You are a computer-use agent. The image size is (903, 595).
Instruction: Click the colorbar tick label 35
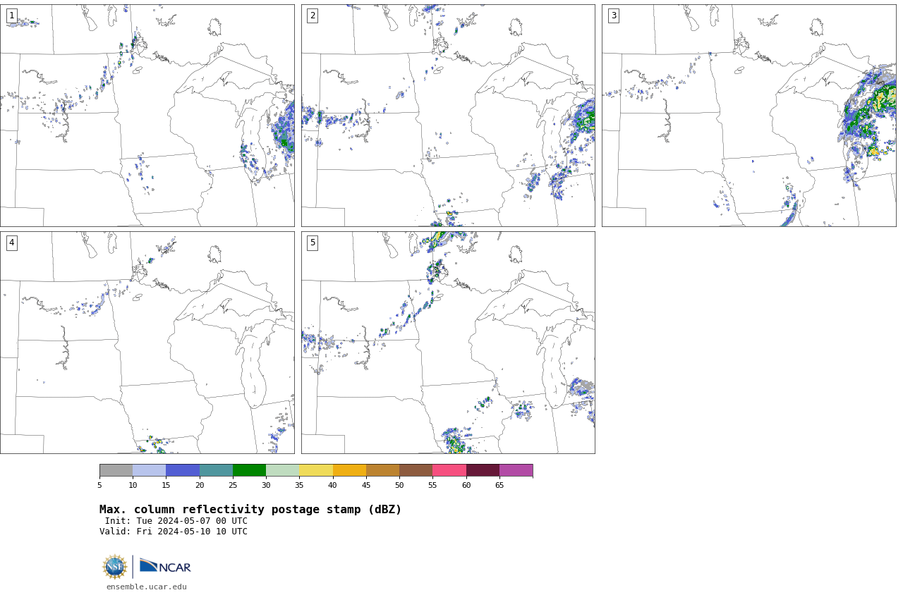pos(299,485)
